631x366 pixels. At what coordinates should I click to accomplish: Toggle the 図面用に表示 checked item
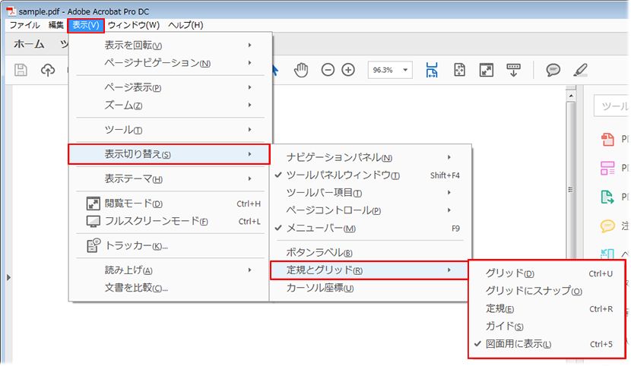546,344
